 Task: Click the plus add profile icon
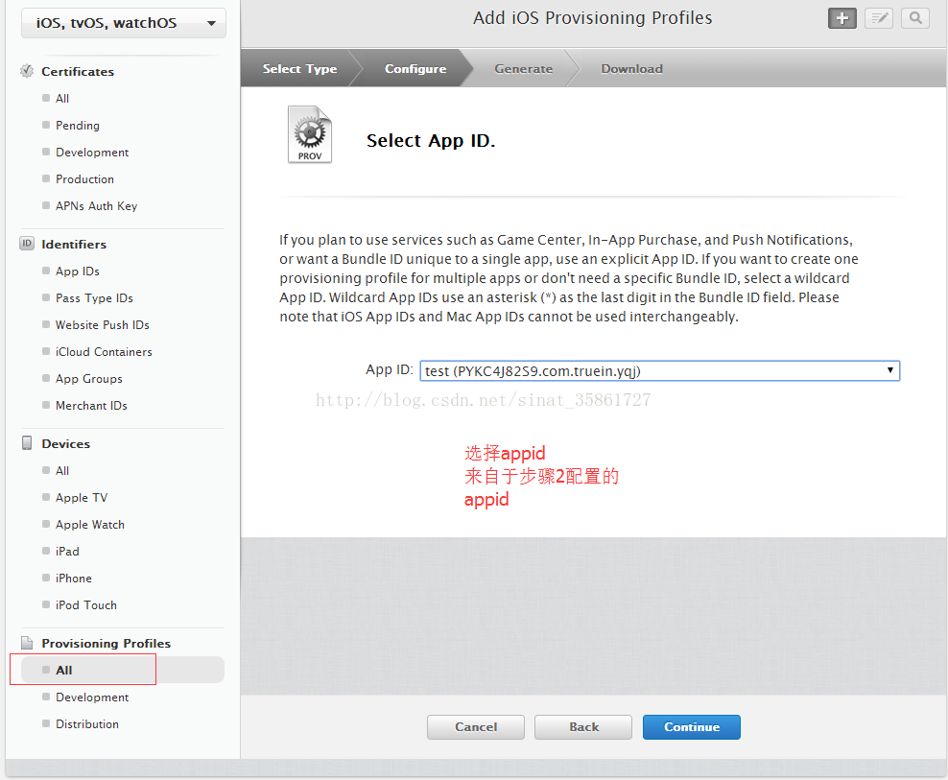[842, 19]
